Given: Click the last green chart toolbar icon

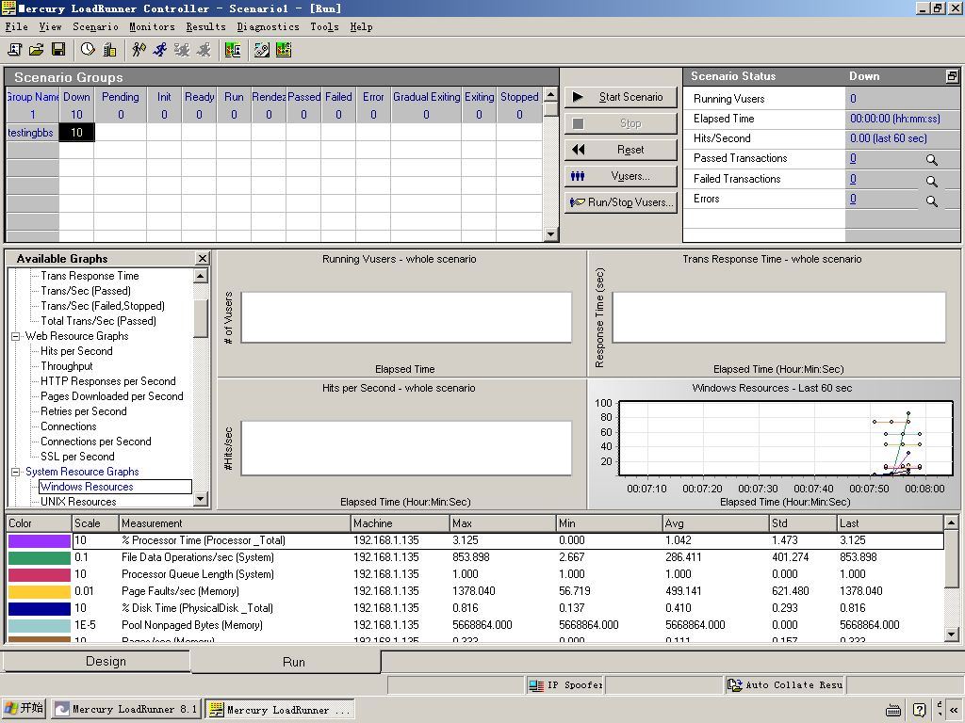Looking at the screenshot, I should [x=283, y=50].
